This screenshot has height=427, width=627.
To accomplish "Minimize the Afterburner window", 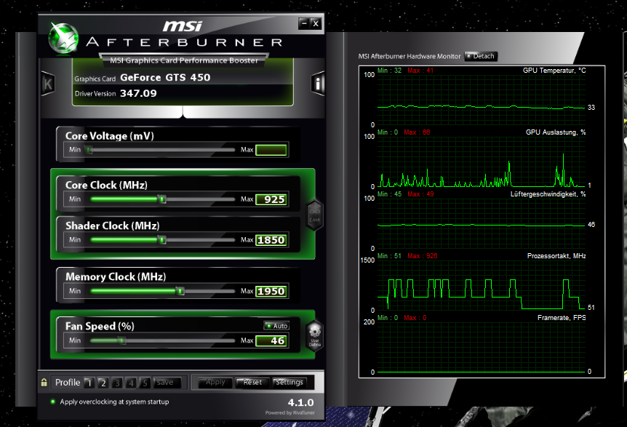I will [304, 23].
